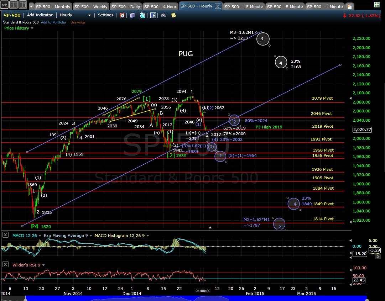Click the 'Standard & Poors 500' name label
This screenshot has height=301, width=385.
click(21, 22)
